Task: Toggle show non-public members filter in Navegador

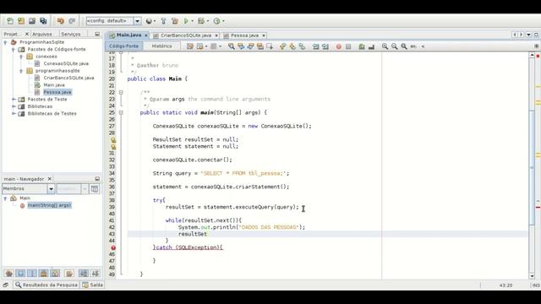Action: pyautogui.click(x=43, y=274)
